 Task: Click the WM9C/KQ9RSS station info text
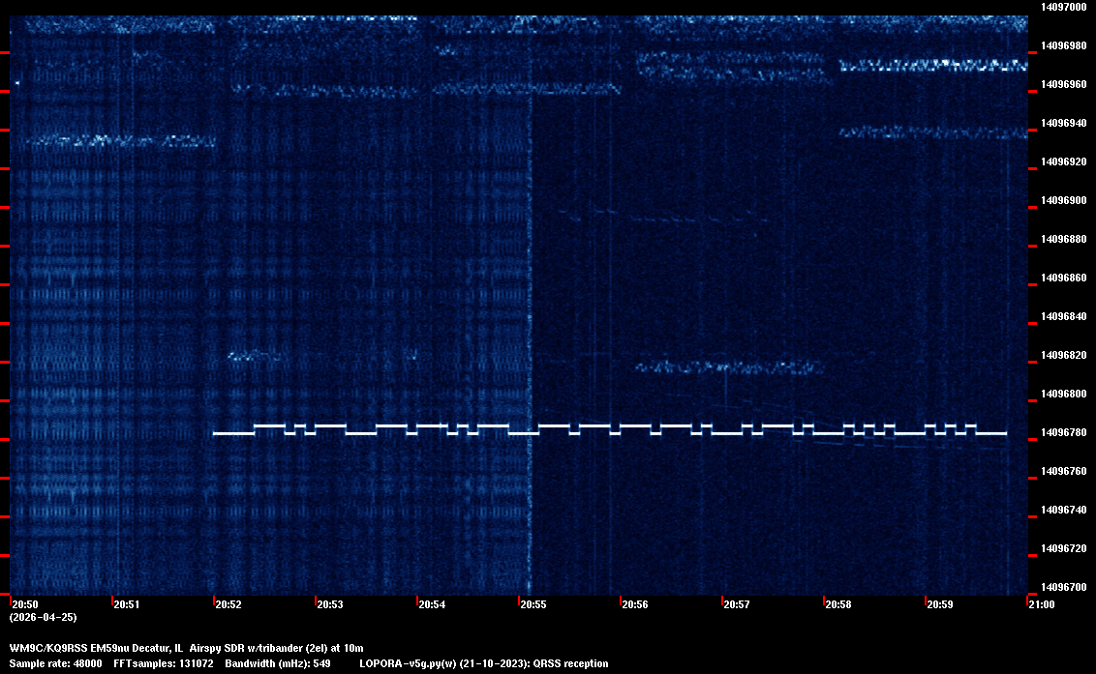186,648
